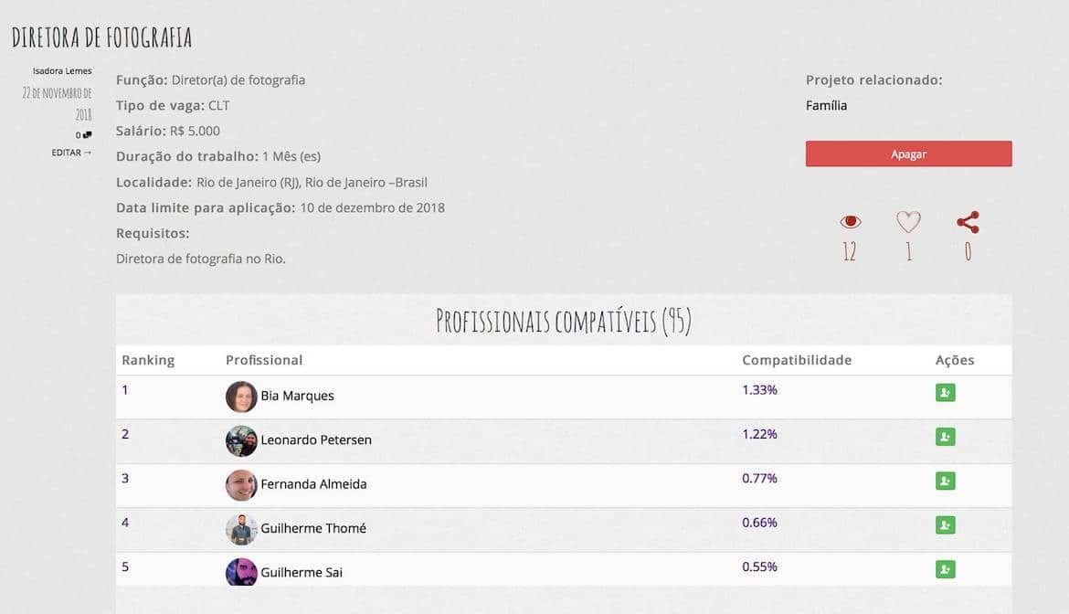Open the Família related project
Image resolution: width=1069 pixels, height=614 pixels.
[826, 105]
